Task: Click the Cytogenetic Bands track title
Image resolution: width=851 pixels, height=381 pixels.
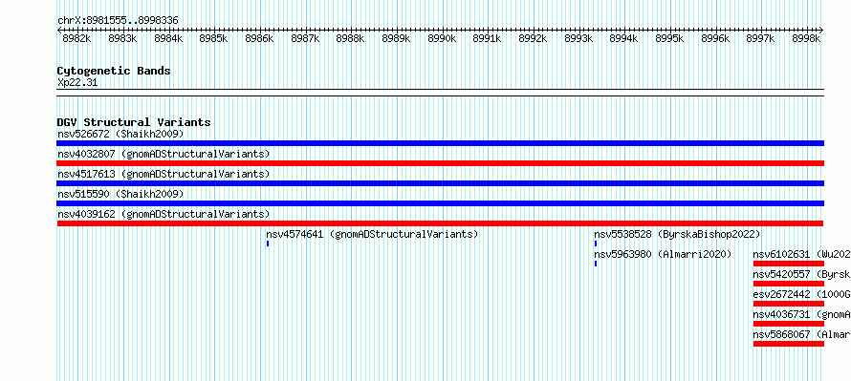Action: pyautogui.click(x=114, y=71)
